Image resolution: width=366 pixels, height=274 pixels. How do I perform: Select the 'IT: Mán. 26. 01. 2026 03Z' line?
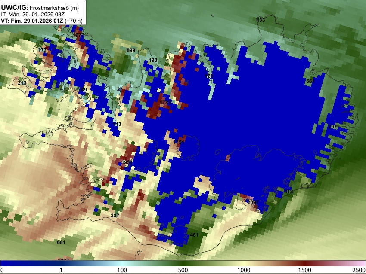[x=33, y=15]
